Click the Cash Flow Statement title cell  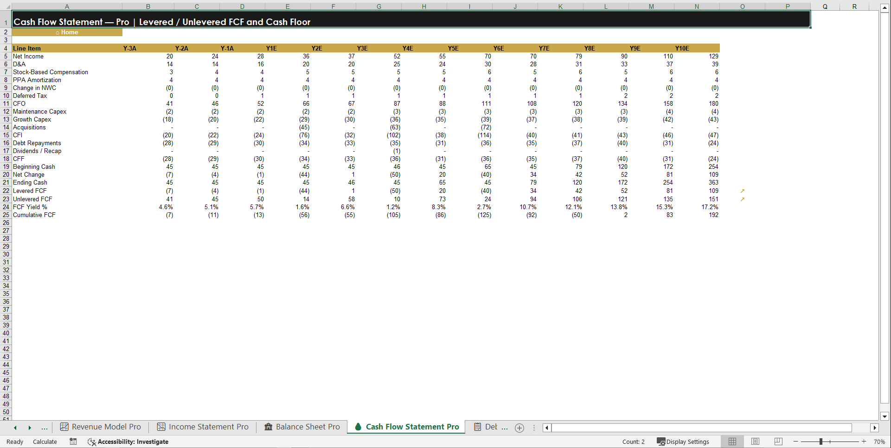click(411, 19)
